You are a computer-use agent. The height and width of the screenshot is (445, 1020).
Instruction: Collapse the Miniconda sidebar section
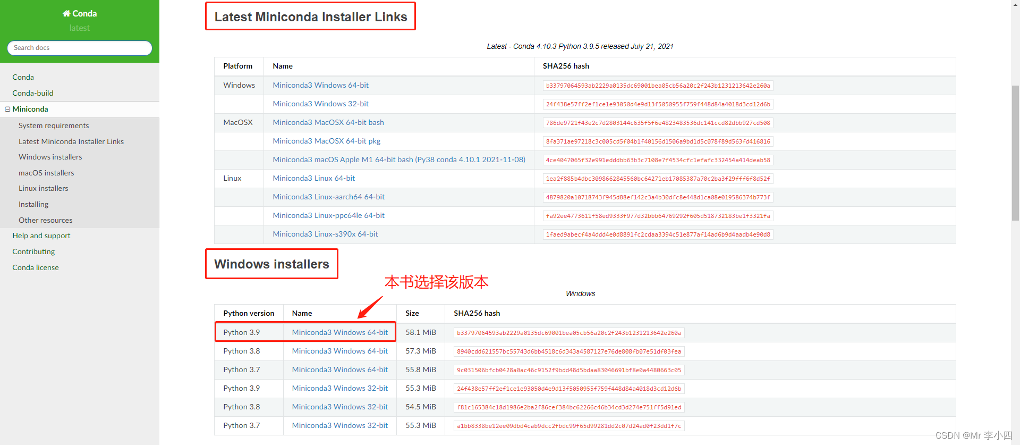[x=7, y=109]
